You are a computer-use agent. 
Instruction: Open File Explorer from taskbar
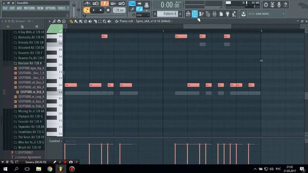pos(38,169)
